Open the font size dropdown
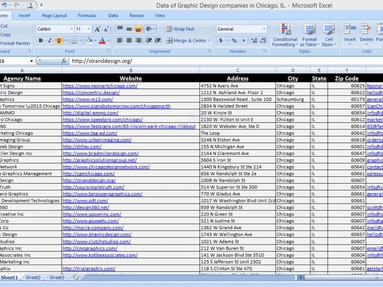Viewport: 383px width, 287px height. [x=89, y=29]
